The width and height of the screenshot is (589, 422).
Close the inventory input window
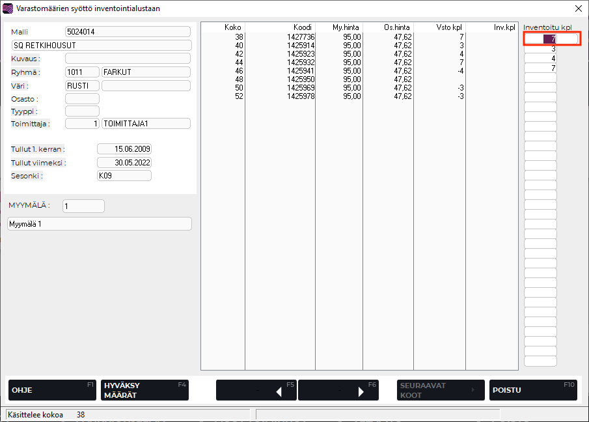click(x=578, y=8)
